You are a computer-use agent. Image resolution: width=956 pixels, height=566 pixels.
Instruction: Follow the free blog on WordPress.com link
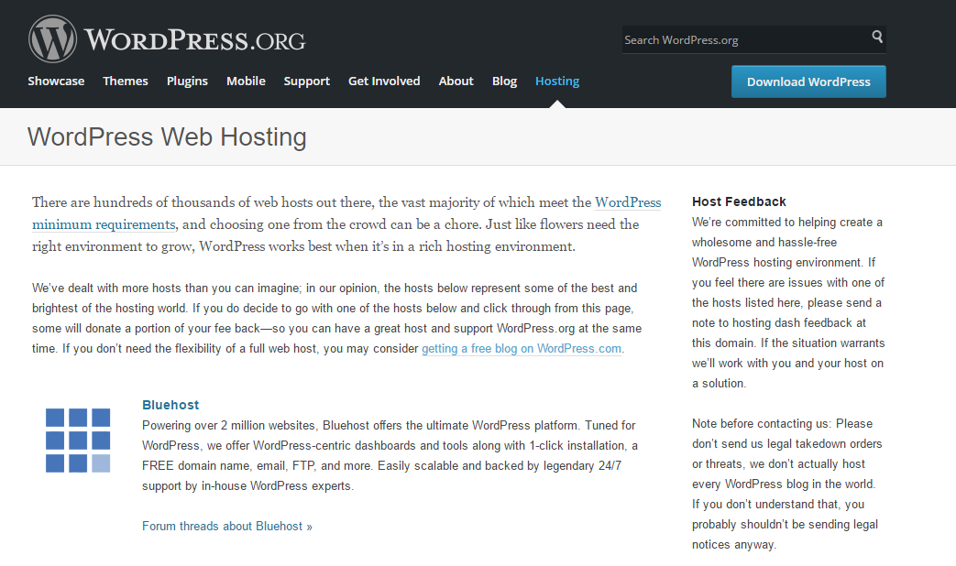click(x=522, y=349)
